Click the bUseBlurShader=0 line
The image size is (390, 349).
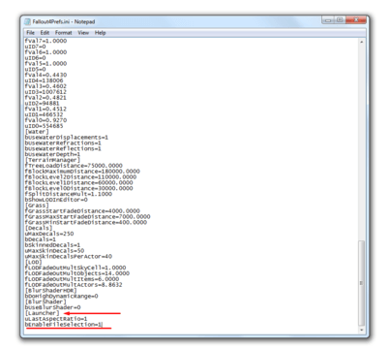click(52, 307)
